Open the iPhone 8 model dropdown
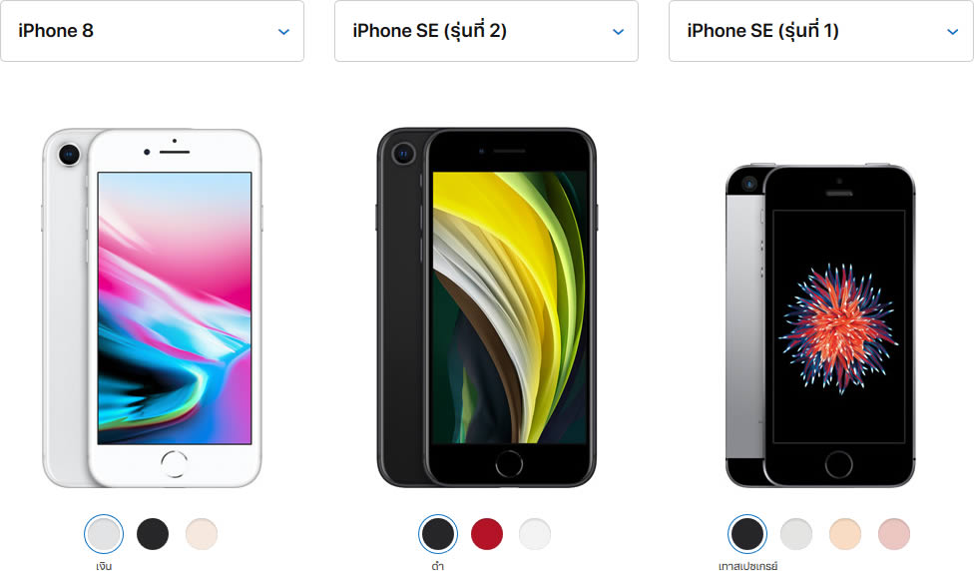Viewport: 974px width, 571px height. point(152,30)
